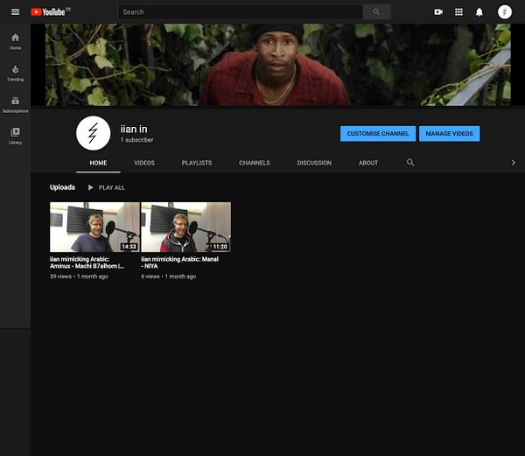
Task: Open Library in the sidebar
Action: tap(15, 137)
